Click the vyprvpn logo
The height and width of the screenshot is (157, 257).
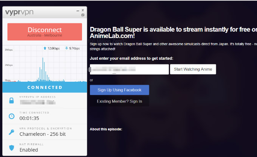click(19, 12)
